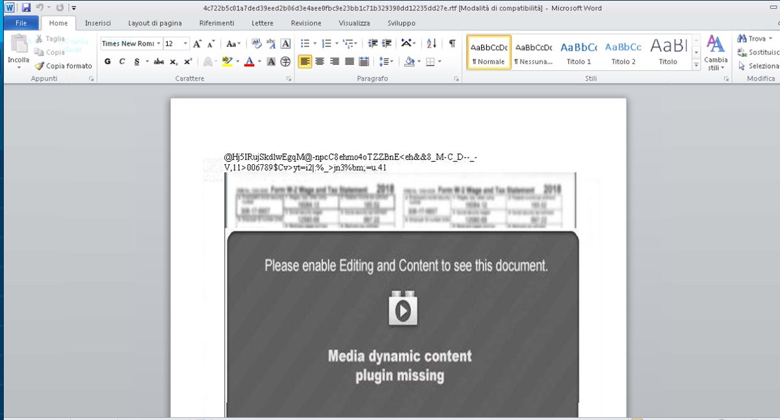Open the File tab

[x=21, y=23]
